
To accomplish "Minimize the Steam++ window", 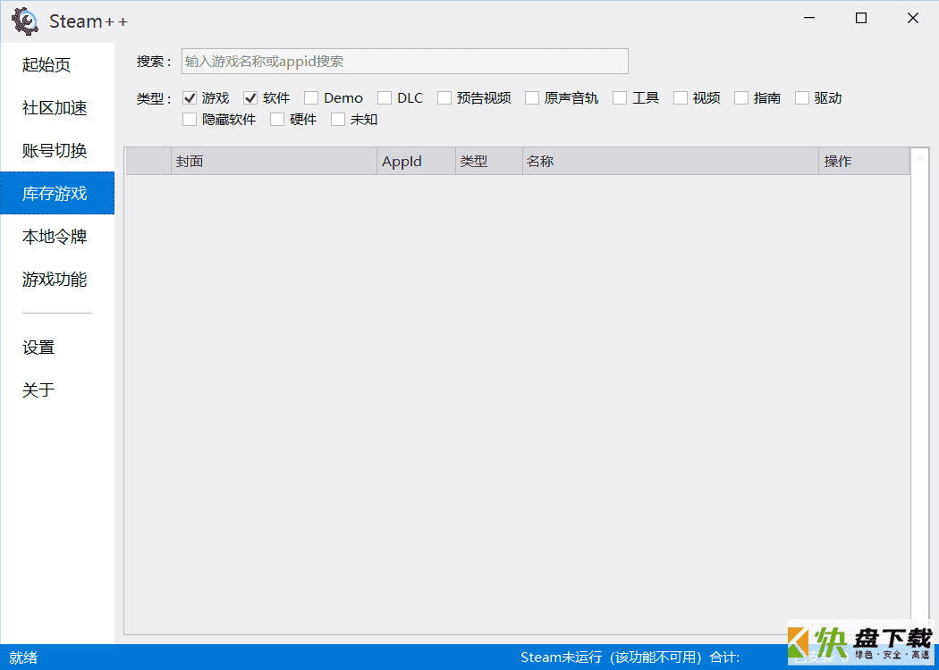I will coord(809,19).
